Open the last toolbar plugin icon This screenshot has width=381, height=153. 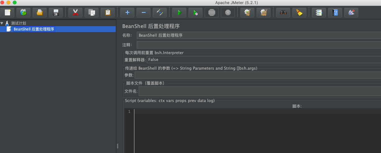point(351,12)
